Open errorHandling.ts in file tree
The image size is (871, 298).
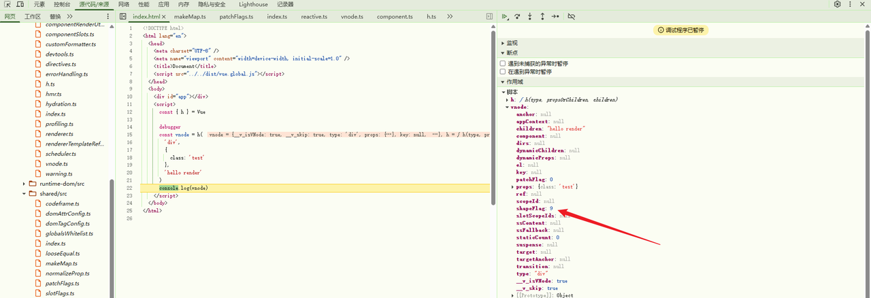[66, 74]
